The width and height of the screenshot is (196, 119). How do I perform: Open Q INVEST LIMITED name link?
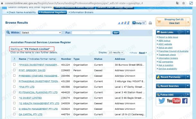tap(30, 98)
